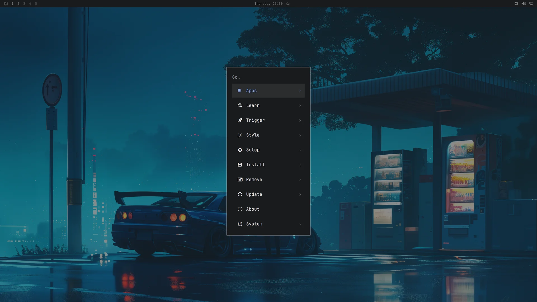
Task: Click the Install floppy disk icon
Action: (240, 165)
